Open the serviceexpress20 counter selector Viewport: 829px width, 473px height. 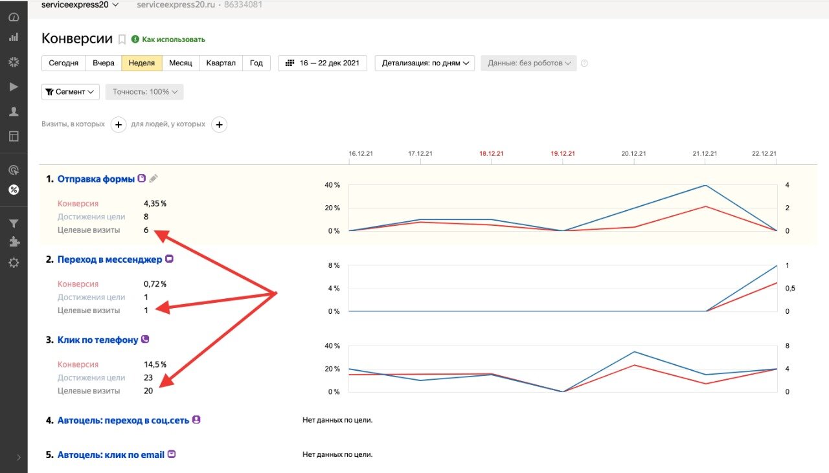pos(80,5)
